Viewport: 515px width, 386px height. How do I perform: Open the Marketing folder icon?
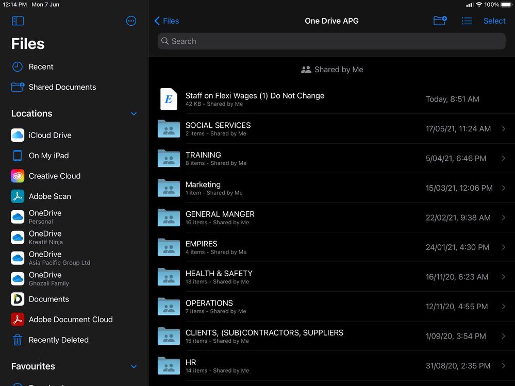(169, 188)
